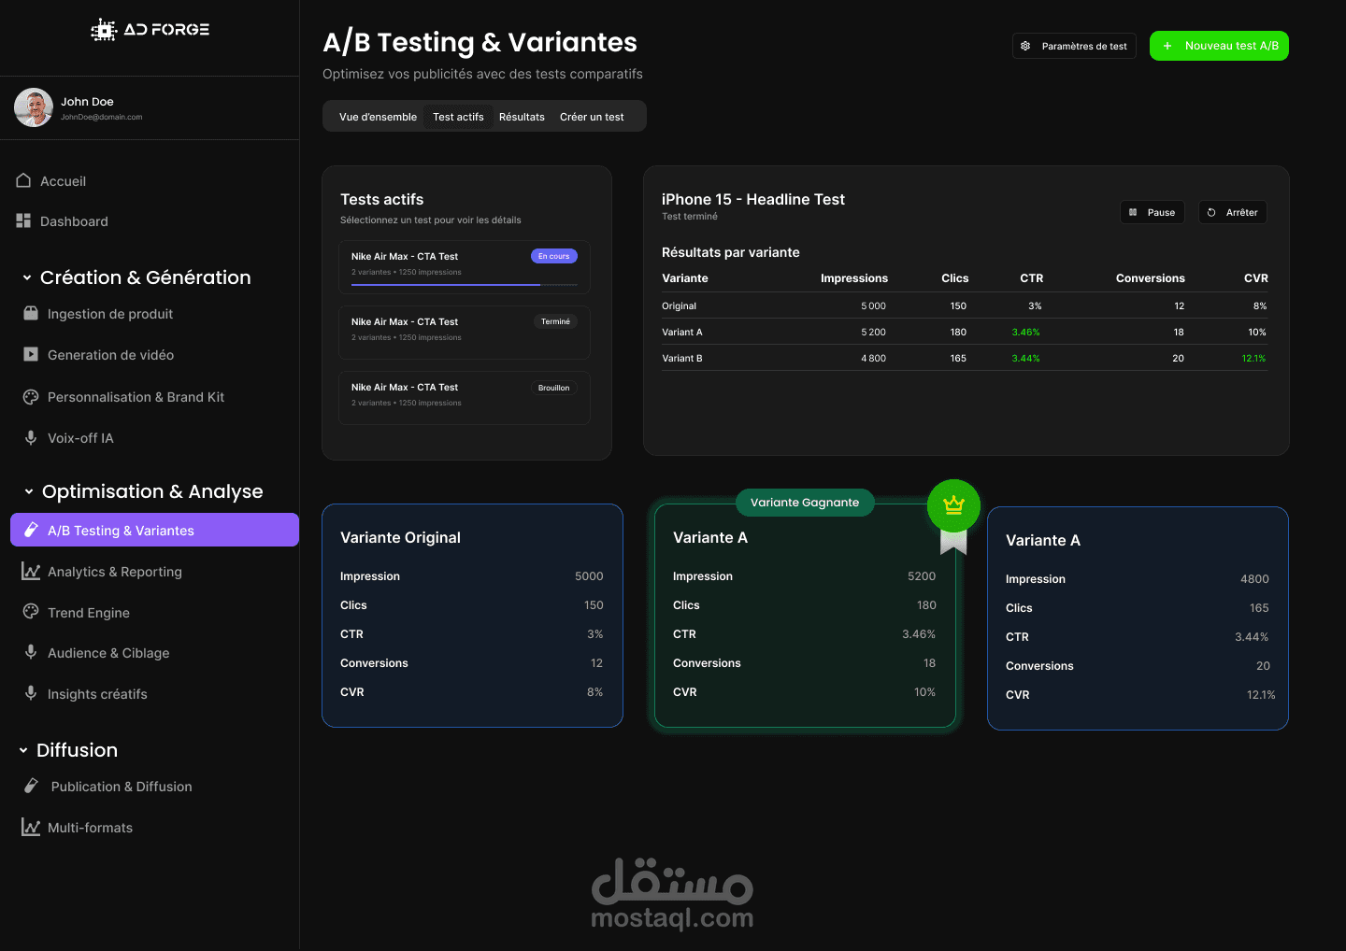Click the Arrêter button

pyautogui.click(x=1232, y=212)
